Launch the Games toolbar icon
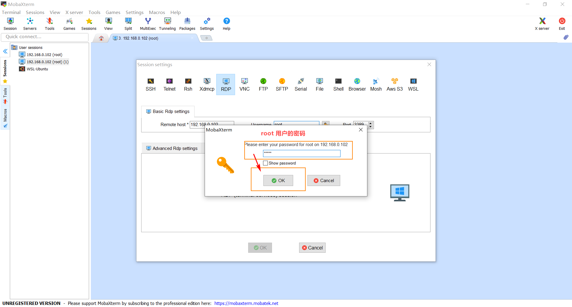The width and height of the screenshot is (572, 307). coord(69,24)
